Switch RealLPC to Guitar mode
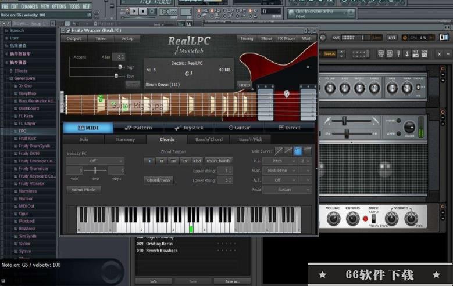Viewport: 453px width, 286px height. point(239,128)
